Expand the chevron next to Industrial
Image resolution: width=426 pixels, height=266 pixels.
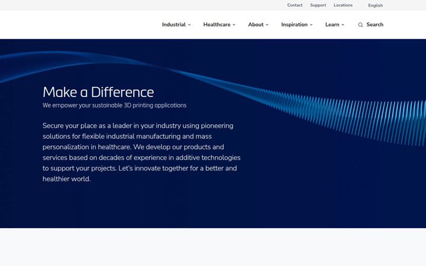coord(189,25)
